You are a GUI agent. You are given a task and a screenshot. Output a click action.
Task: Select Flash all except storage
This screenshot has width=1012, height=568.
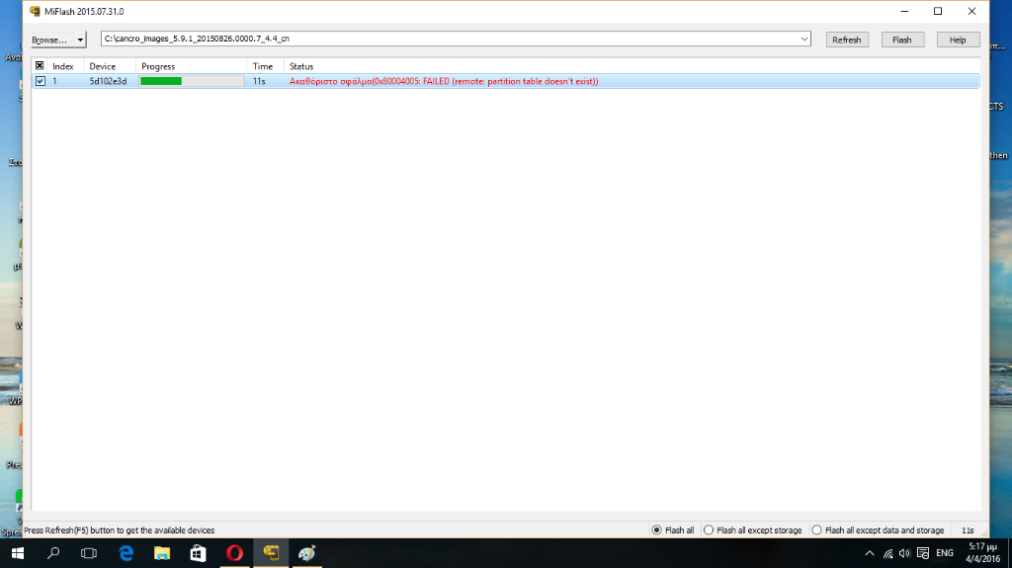click(x=752, y=529)
